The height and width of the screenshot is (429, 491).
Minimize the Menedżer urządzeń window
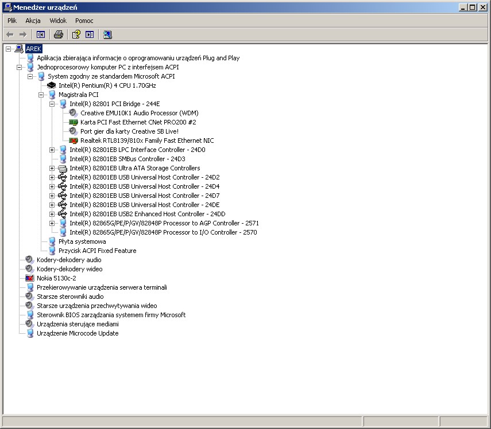(x=463, y=7)
